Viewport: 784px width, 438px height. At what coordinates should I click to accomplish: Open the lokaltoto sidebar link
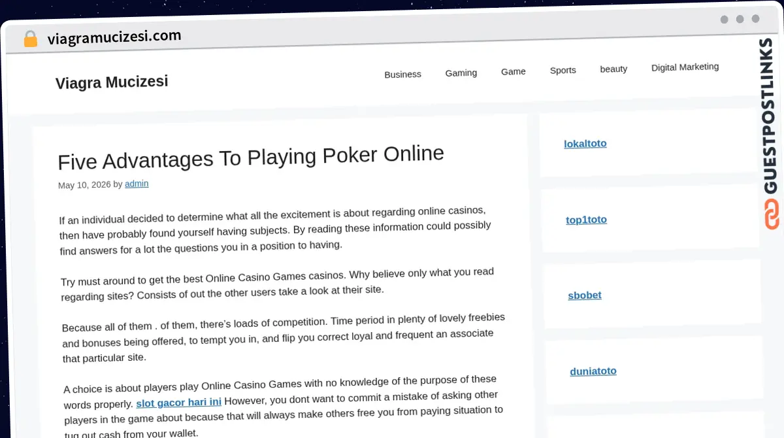[x=585, y=143]
